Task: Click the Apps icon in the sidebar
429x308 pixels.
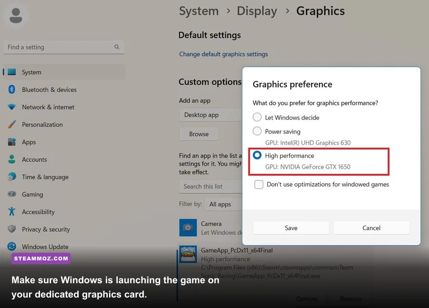Action: coord(12,142)
